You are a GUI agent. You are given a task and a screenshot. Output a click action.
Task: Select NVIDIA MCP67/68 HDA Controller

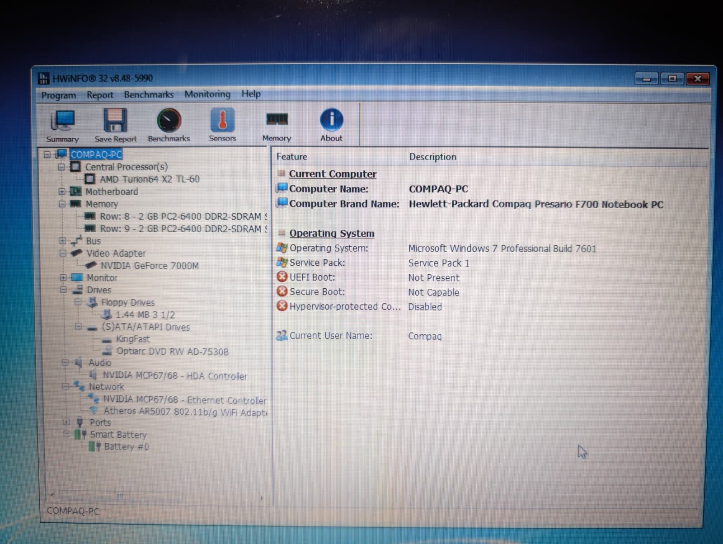[175, 375]
